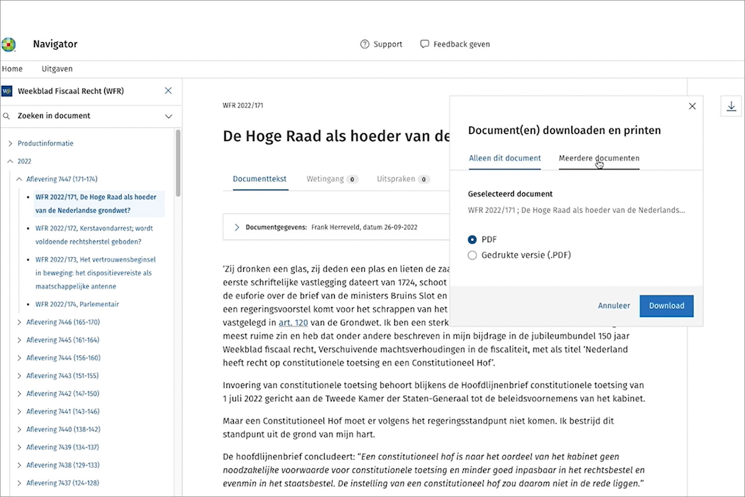
Task: Open the art. 120 link
Action: pyautogui.click(x=293, y=323)
